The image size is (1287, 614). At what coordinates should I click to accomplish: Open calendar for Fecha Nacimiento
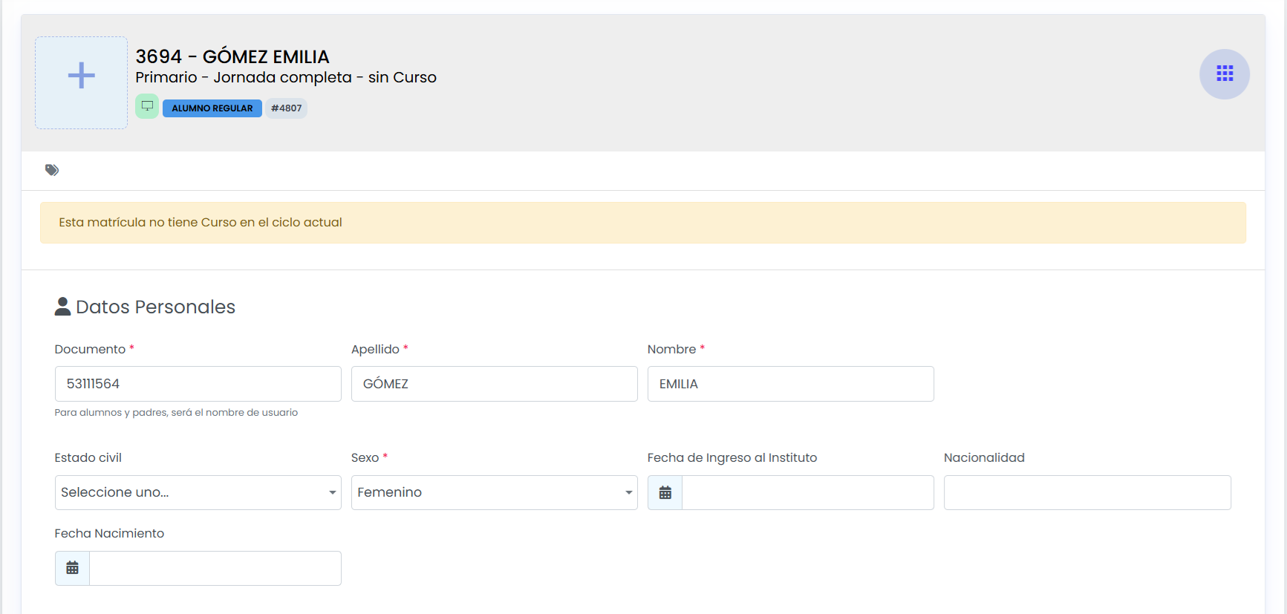click(72, 568)
